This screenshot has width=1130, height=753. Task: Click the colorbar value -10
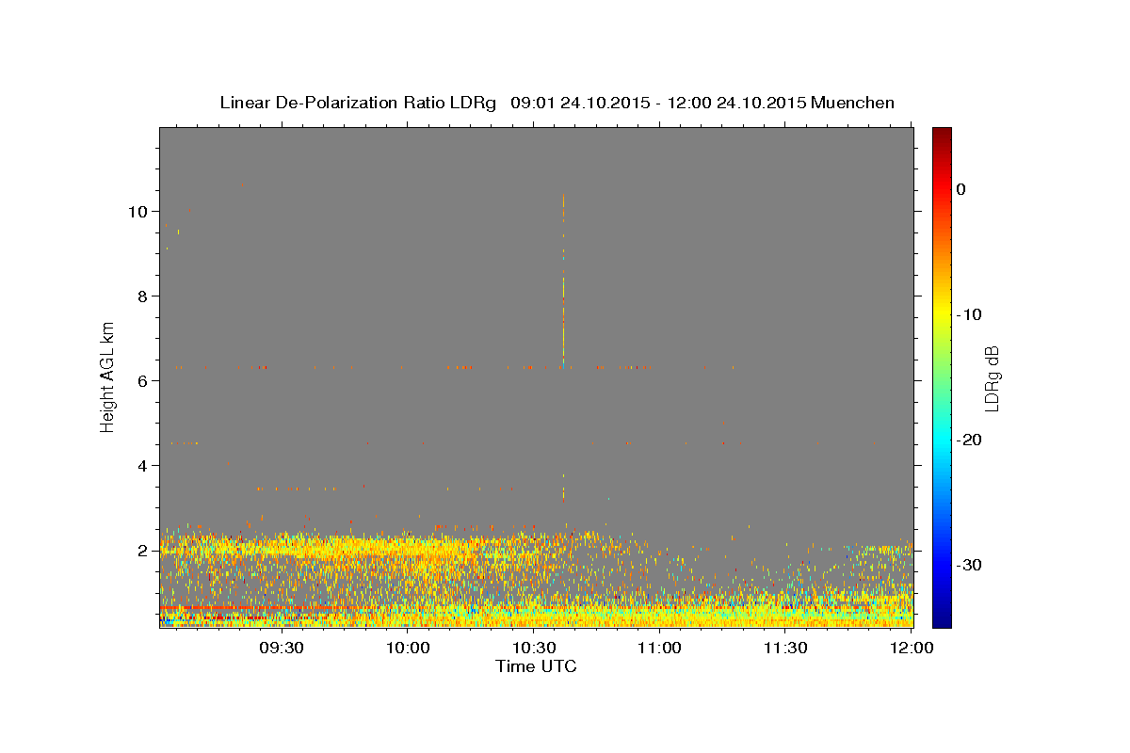tap(971, 314)
